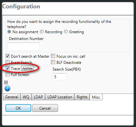Screen dimensions: 136x127
Task: Click the Search Size(PBX) field
Action: [x=59, y=77]
